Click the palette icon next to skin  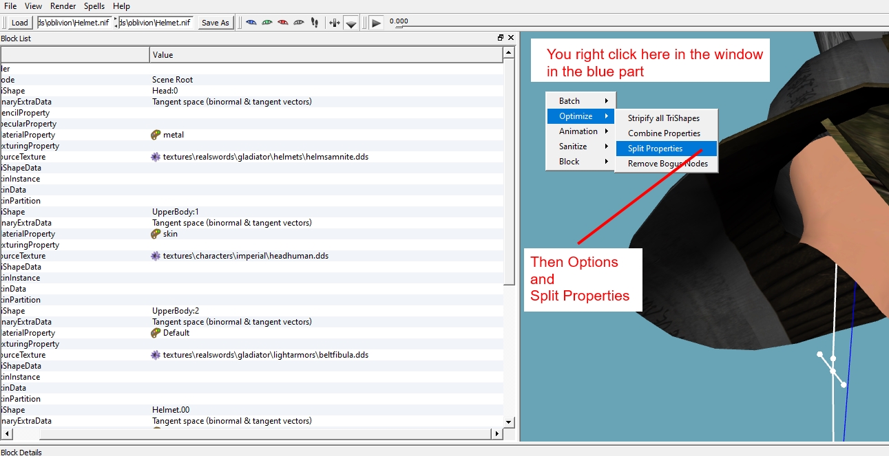[x=156, y=234]
